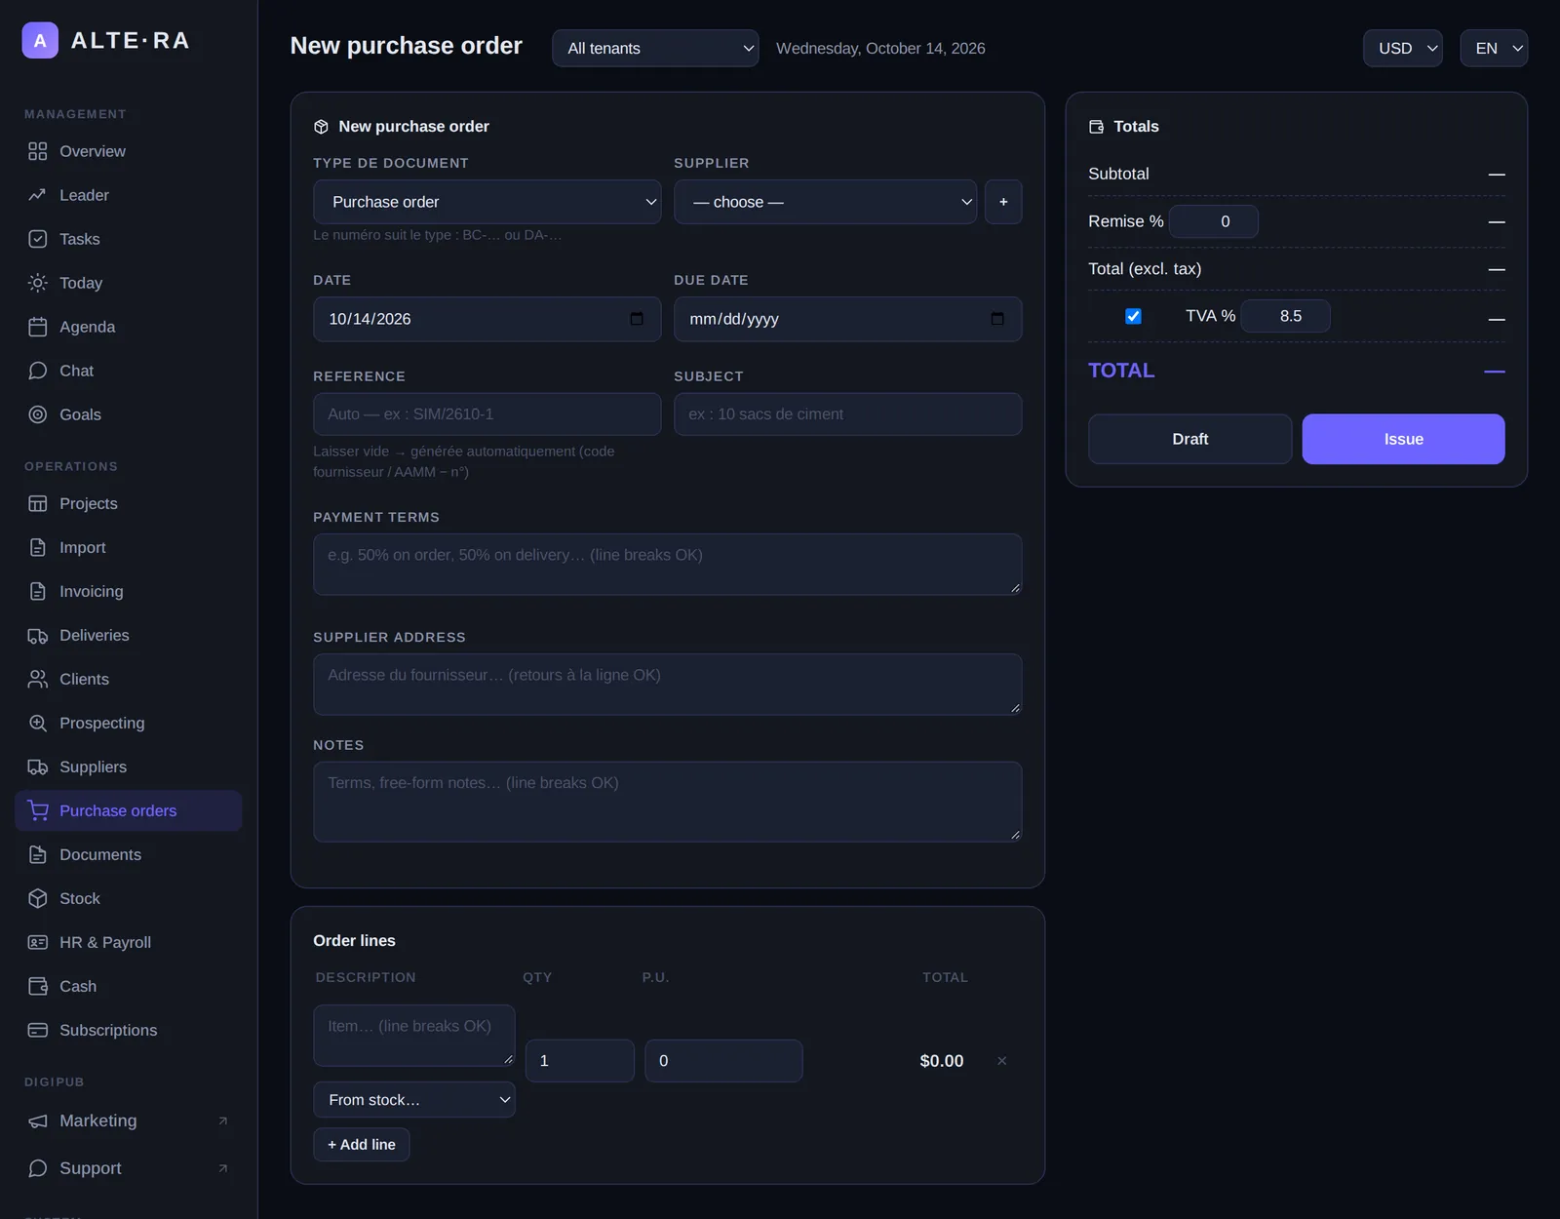Click the Subscriptions card icon
Viewport: 1560px width, 1219px height.
tap(37, 1031)
